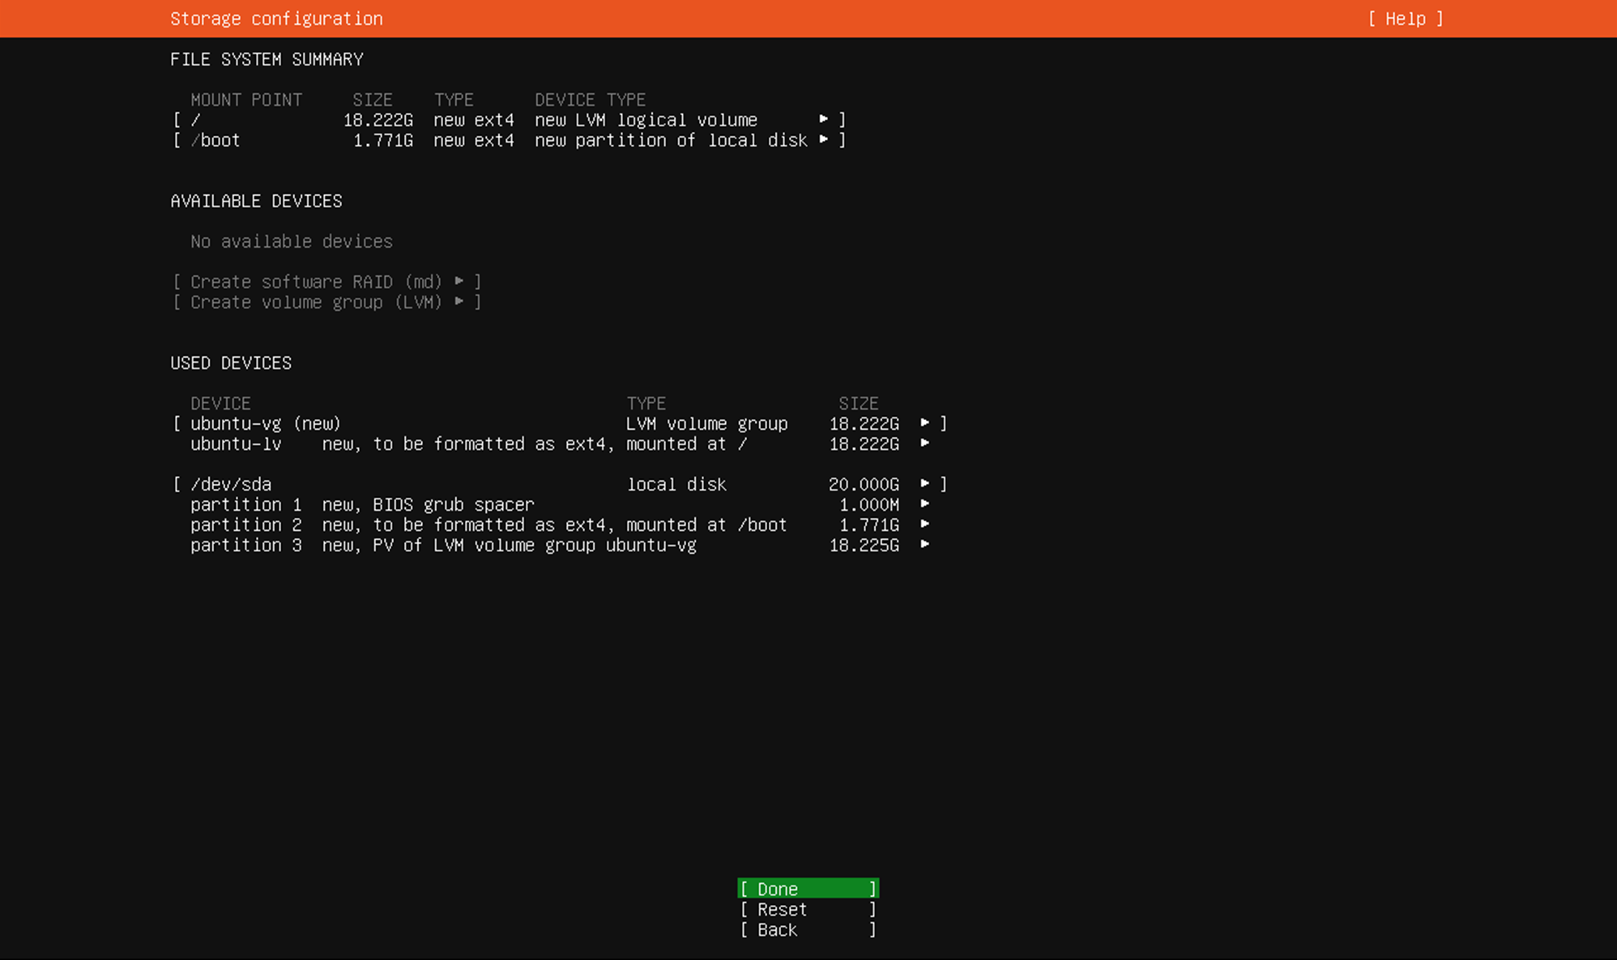This screenshot has height=960, width=1617.
Task: Click the /boot mount point text
Action: click(x=215, y=140)
